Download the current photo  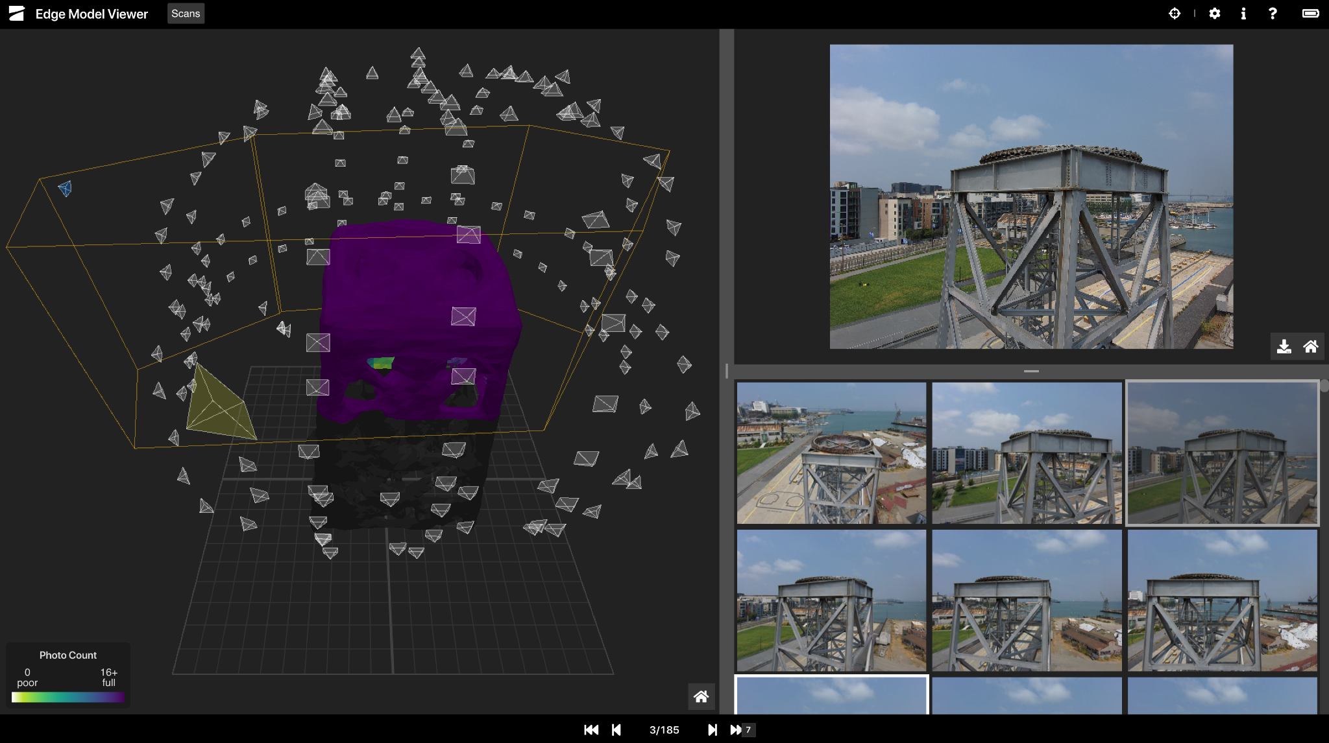tap(1284, 346)
